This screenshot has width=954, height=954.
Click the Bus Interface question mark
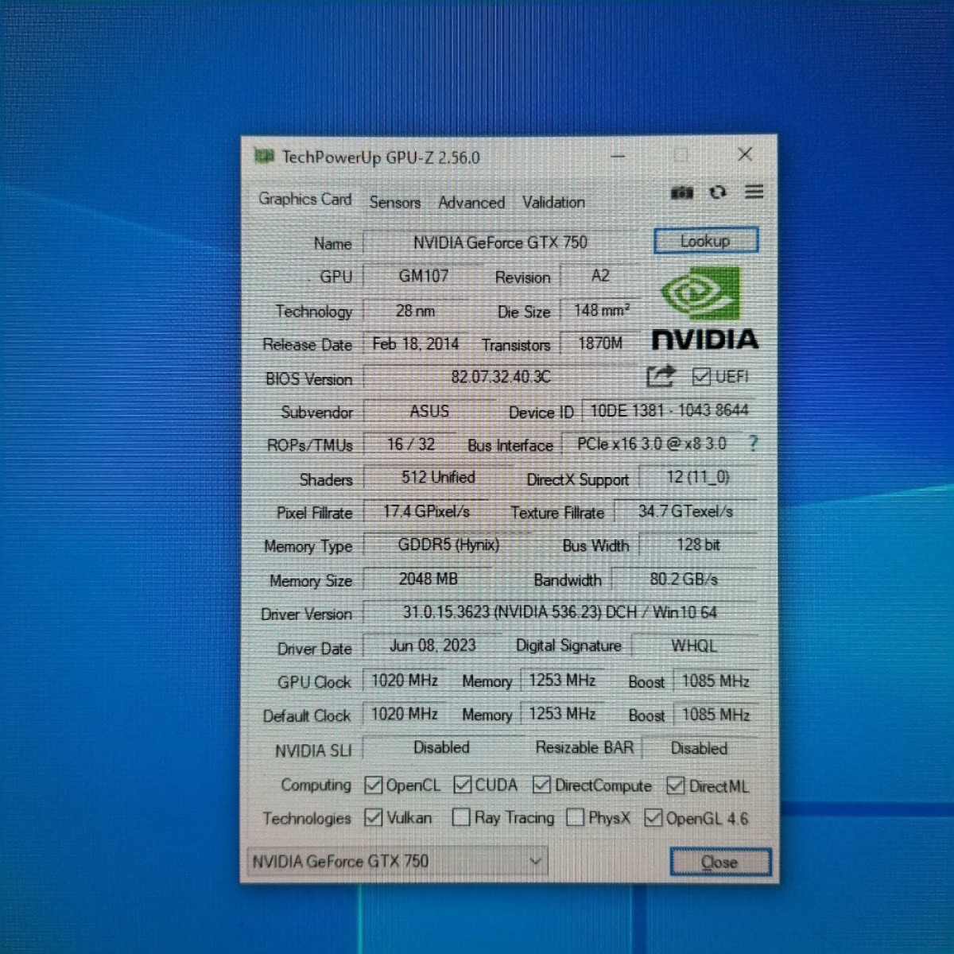pyautogui.click(x=753, y=444)
